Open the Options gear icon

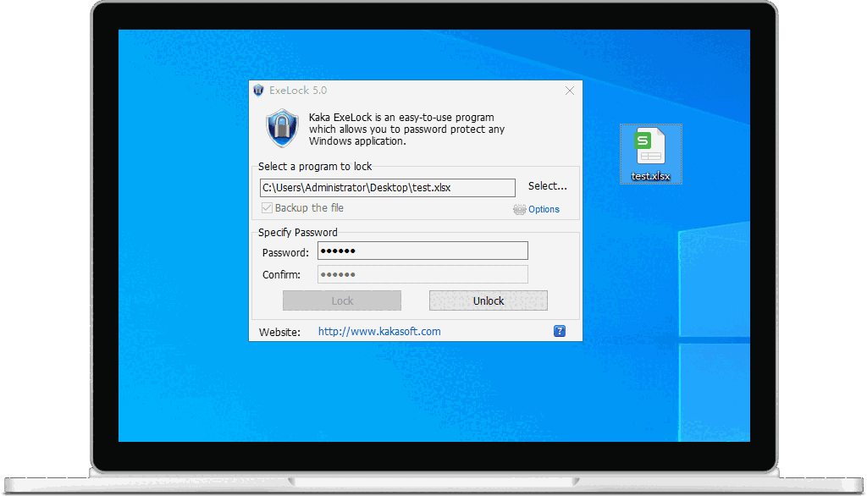(519, 210)
